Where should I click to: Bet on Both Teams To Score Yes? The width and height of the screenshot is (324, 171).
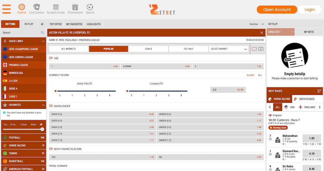(102, 157)
